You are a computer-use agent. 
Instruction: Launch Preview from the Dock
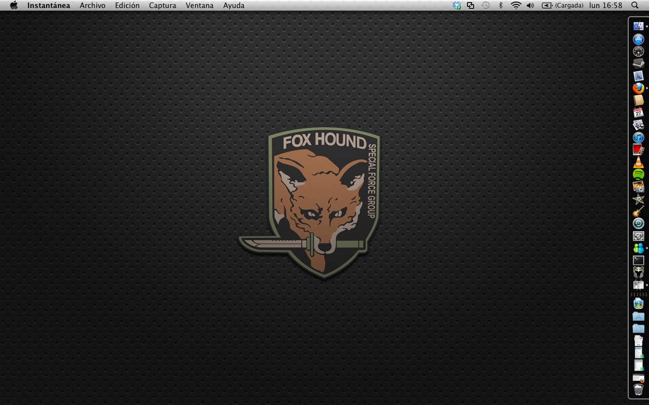click(638, 125)
